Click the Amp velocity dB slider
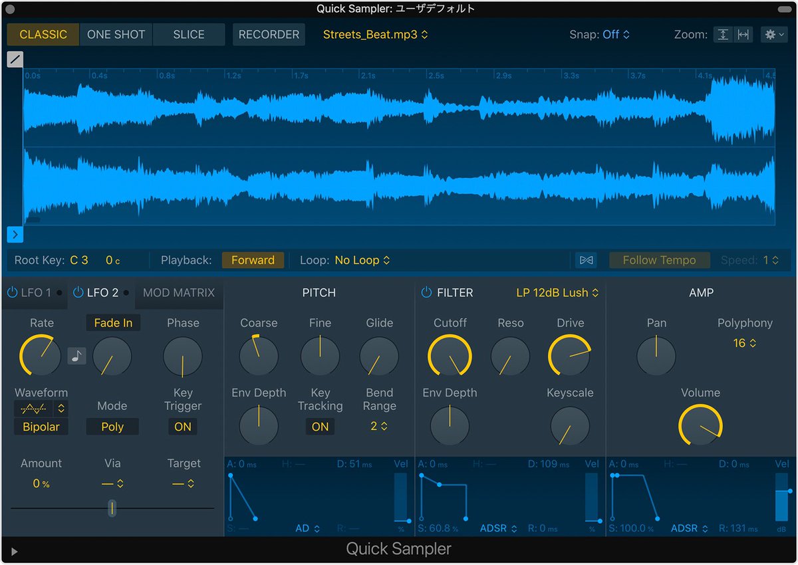 (782, 497)
